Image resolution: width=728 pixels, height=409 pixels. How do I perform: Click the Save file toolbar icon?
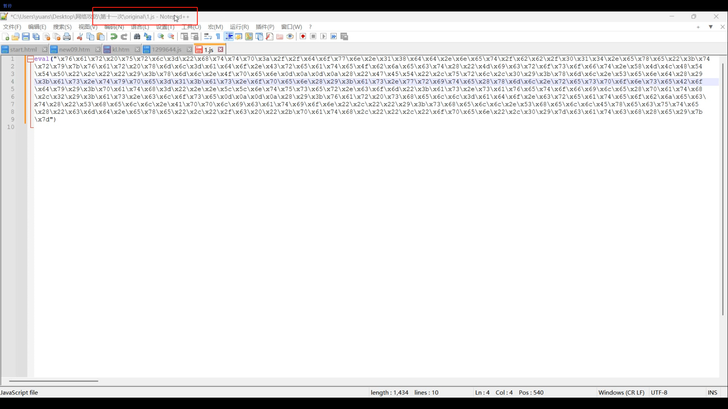point(26,36)
